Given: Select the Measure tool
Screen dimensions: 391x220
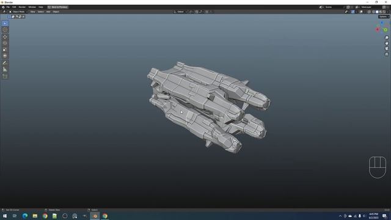Looking at the screenshot, I should [x=5, y=69].
